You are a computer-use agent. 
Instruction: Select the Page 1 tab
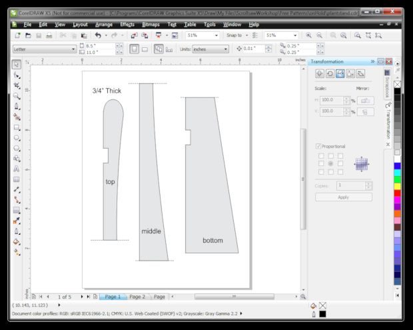click(x=113, y=297)
